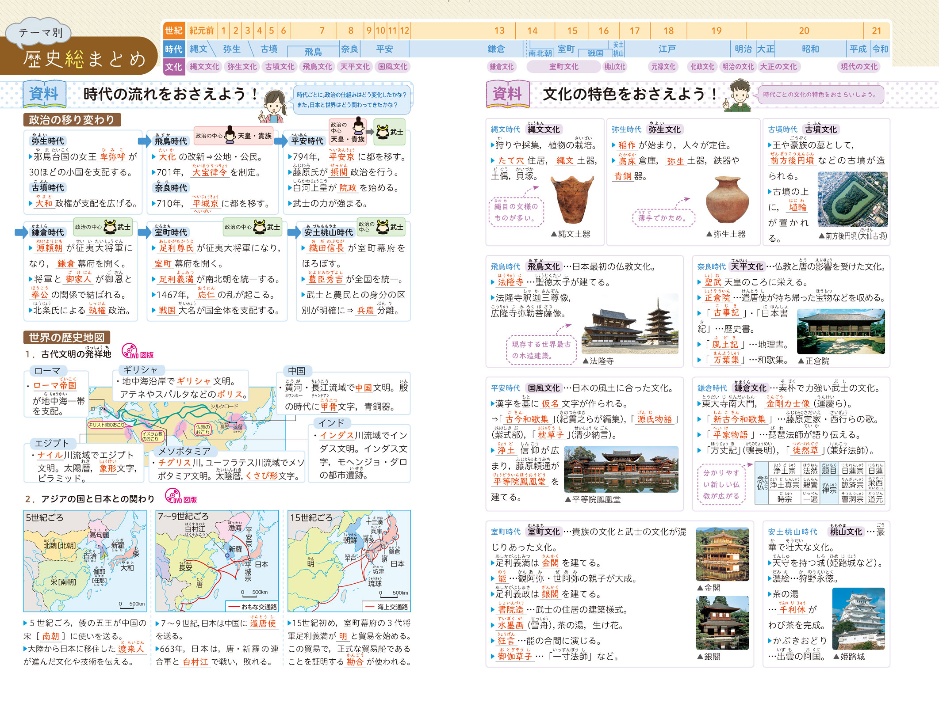Click the 資料 book icon for 文化の特色 section

tap(508, 94)
